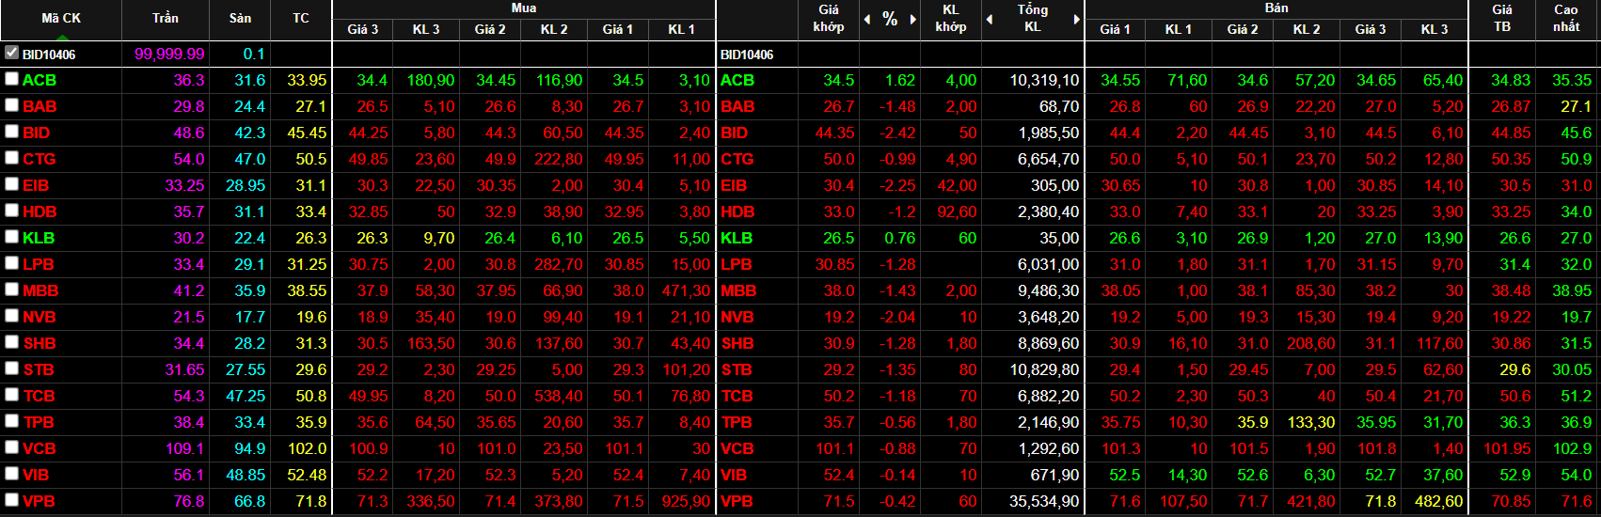The height and width of the screenshot is (517, 1601).
Task: Tick the ACB row checkbox
Action: pos(11,79)
